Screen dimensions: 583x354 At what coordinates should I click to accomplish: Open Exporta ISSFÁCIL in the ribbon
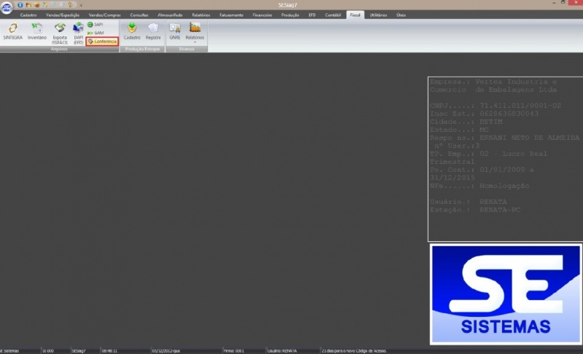click(60, 33)
